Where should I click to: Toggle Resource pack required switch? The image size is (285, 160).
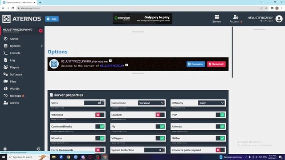(x=220, y=150)
